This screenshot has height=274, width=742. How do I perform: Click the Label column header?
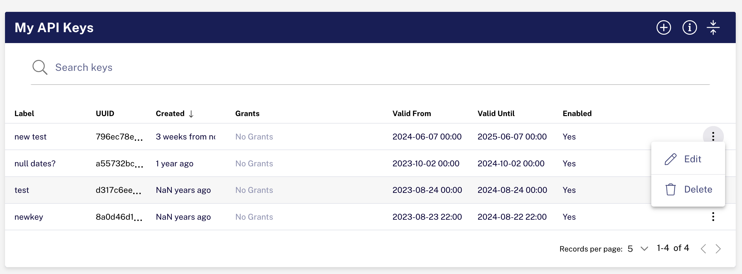pyautogui.click(x=24, y=114)
